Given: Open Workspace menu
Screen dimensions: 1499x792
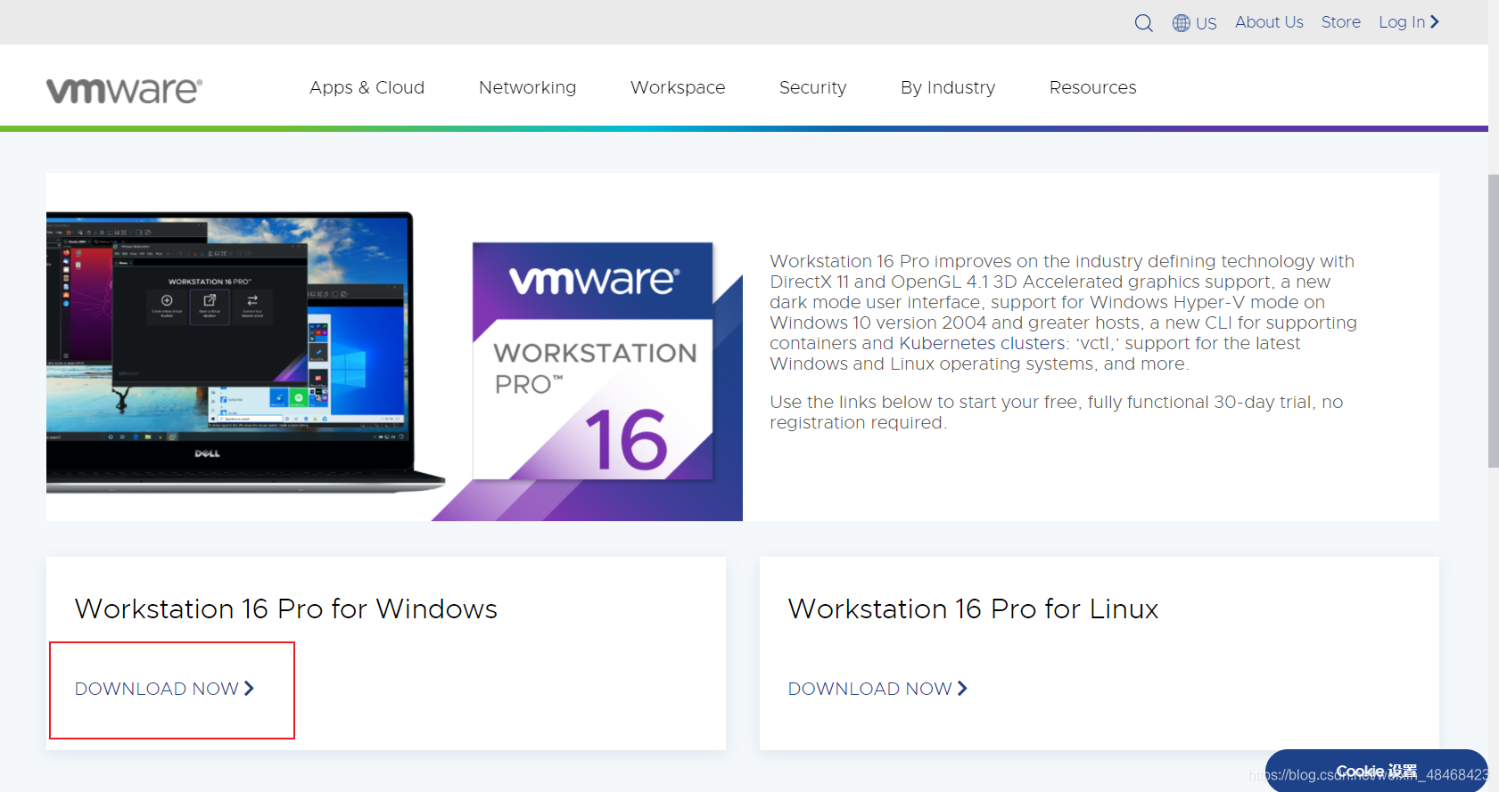Looking at the screenshot, I should click(x=678, y=87).
